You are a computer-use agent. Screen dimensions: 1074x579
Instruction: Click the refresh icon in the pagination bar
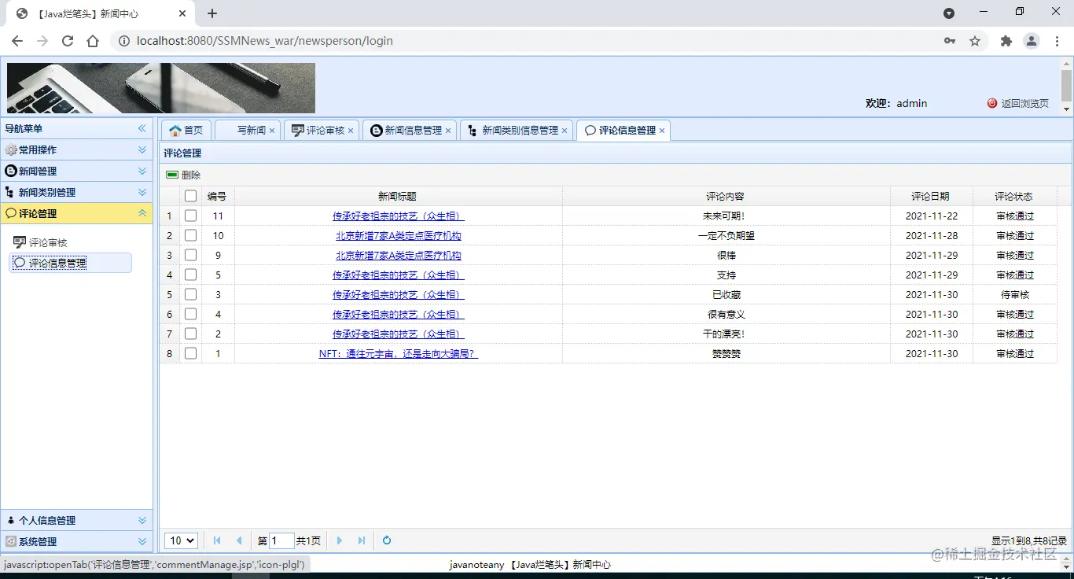coord(386,540)
